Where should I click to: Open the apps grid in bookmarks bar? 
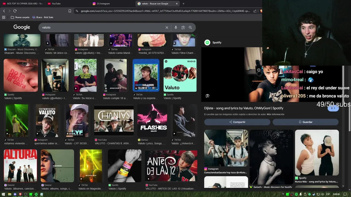[4, 17]
